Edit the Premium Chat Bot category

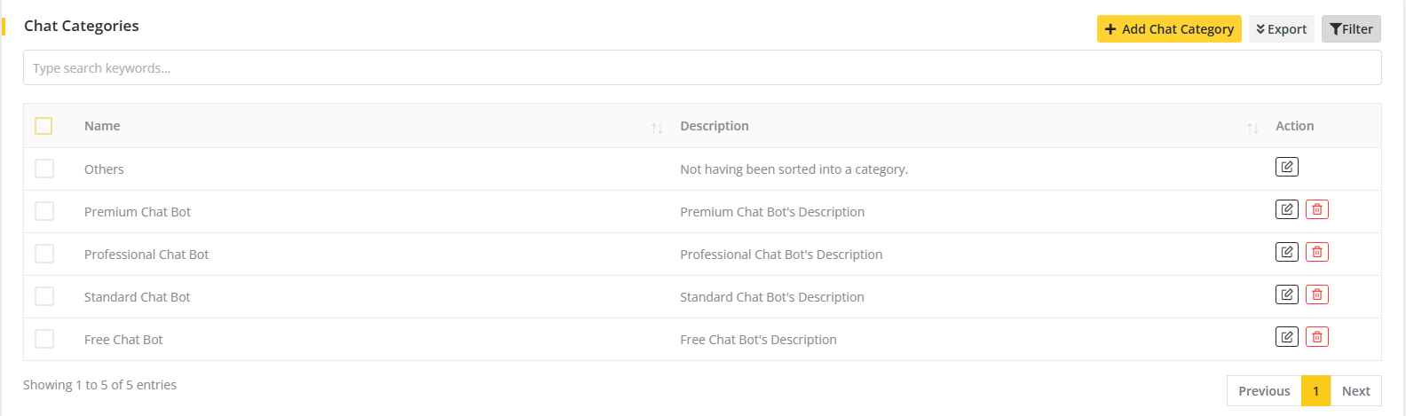tap(1286, 209)
